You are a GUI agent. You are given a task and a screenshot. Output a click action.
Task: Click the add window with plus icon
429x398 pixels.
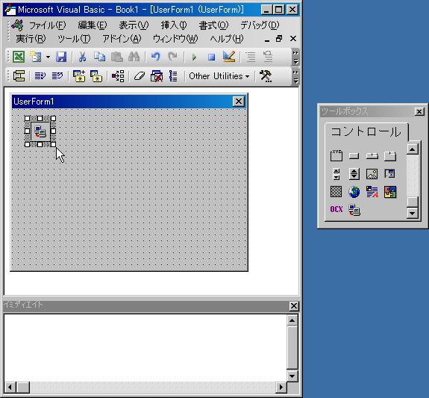[x=79, y=76]
